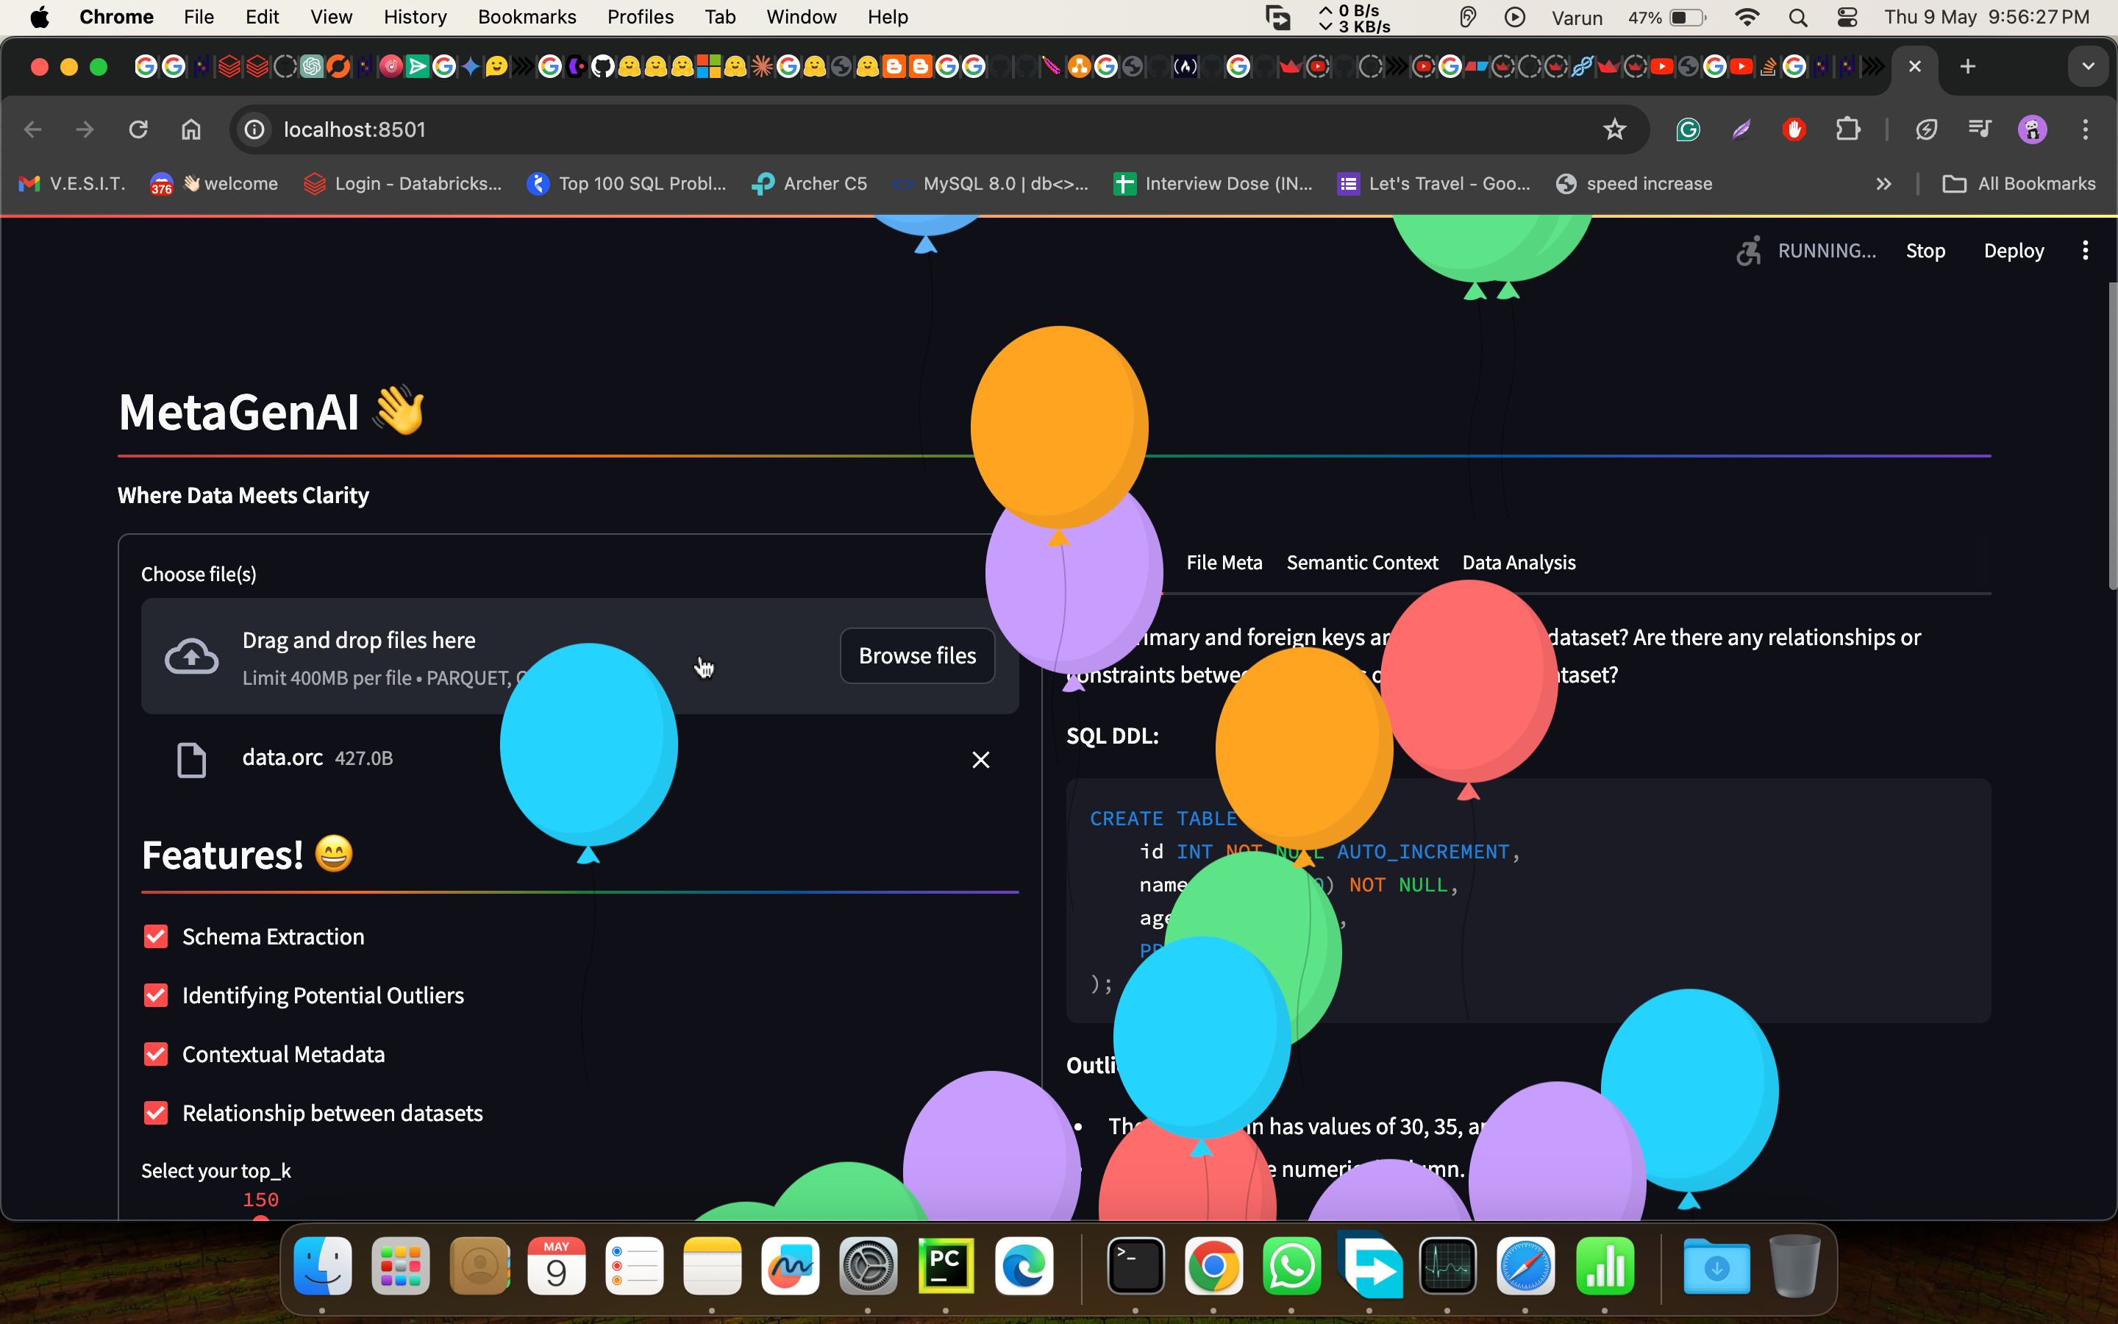Toggle Identifying Potential Outliers checkbox
Viewport: 2118px width, 1324px height.
click(156, 996)
